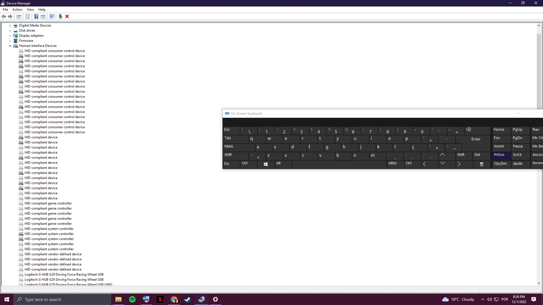Screen dimensions: 543x305
Task: Click the back navigation arrow in the toolbar
Action: click(x=4, y=17)
